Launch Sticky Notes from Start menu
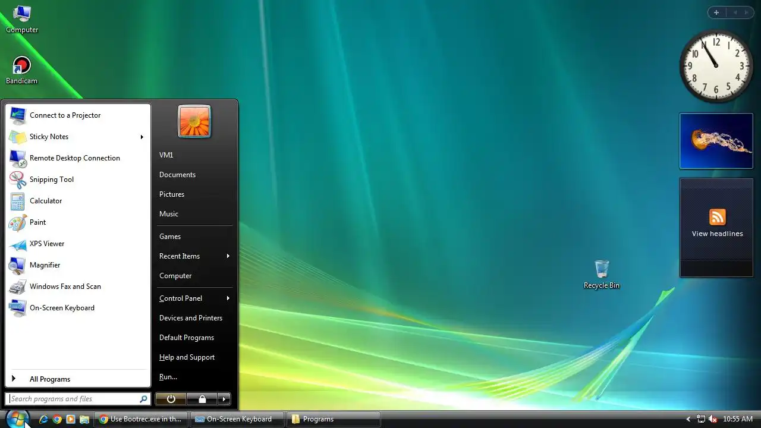 71,137
